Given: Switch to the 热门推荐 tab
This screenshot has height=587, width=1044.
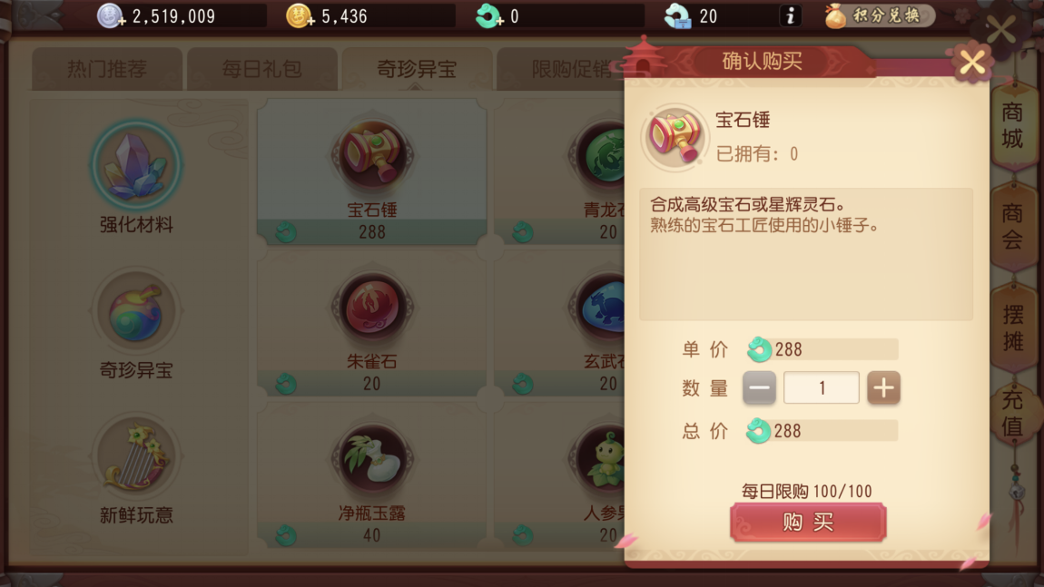Looking at the screenshot, I should pos(107,69).
